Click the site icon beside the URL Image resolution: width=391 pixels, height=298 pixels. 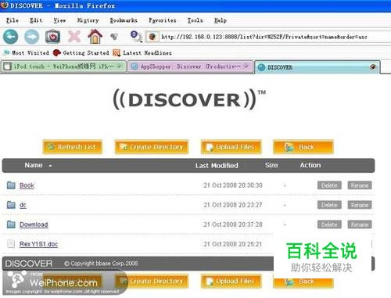pyautogui.click(x=152, y=37)
